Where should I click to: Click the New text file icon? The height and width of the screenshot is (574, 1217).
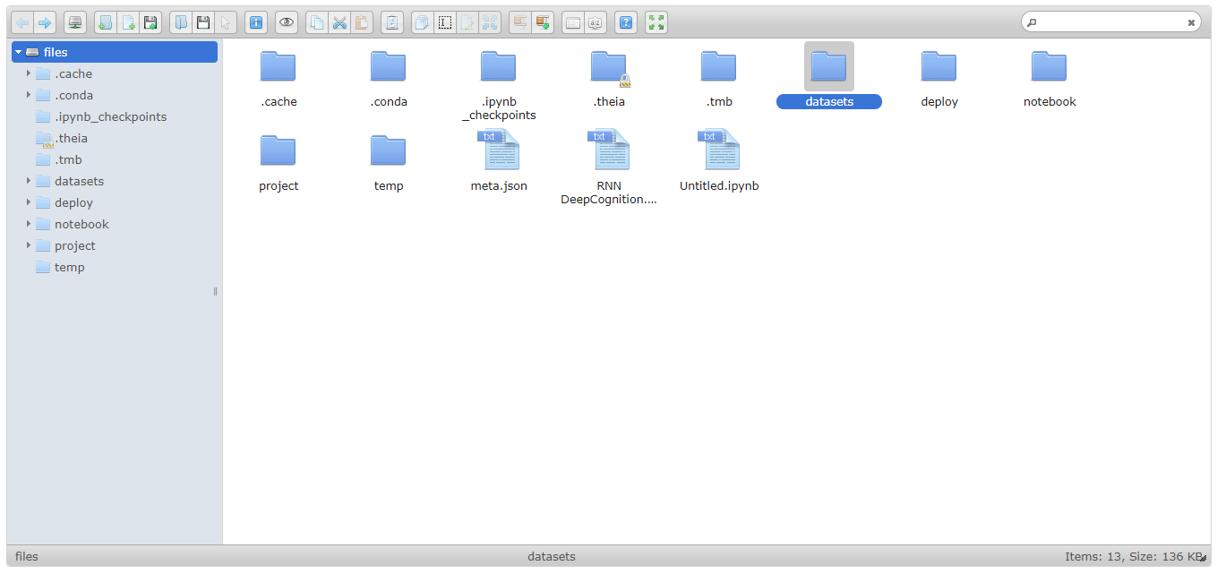(128, 22)
